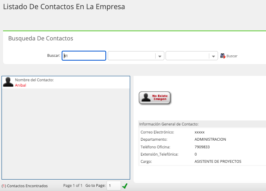The image size is (266, 191).
Task: Click the Busqueda De Contactos heading
Action: click(x=41, y=38)
